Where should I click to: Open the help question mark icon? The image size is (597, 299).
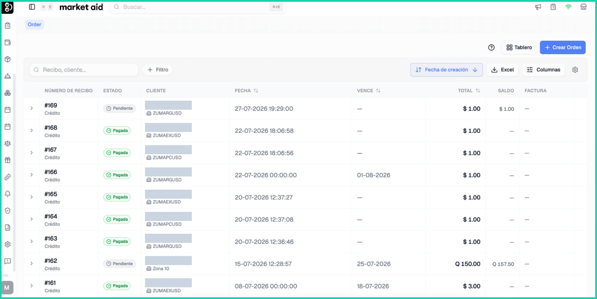pyautogui.click(x=491, y=48)
